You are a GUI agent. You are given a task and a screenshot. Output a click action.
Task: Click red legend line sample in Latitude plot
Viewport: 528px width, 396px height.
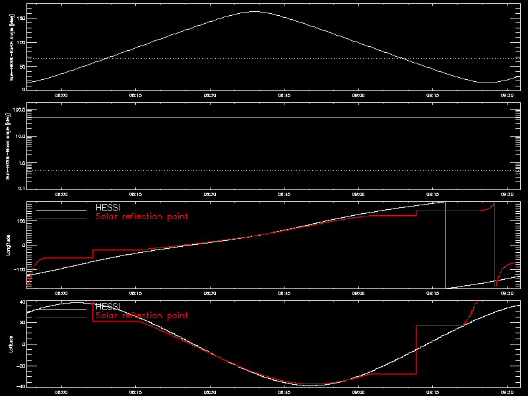[x=61, y=318]
